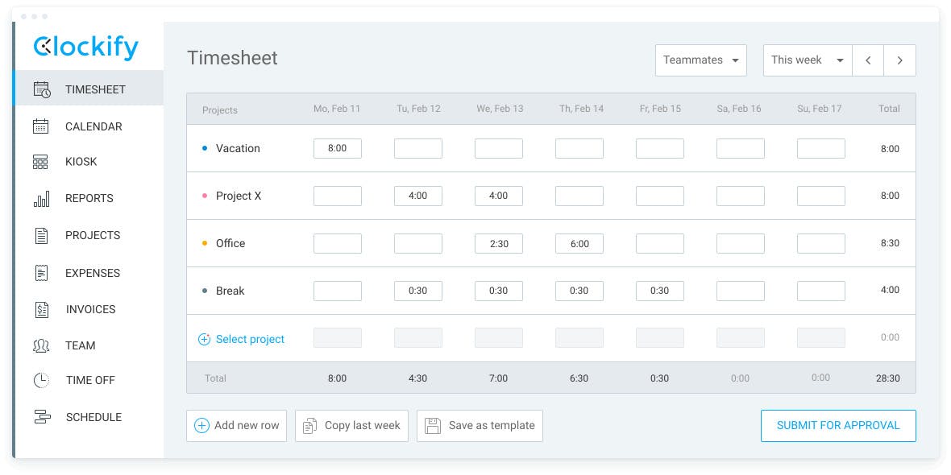
Task: Go to the next week with the right arrow
Action: point(899,60)
